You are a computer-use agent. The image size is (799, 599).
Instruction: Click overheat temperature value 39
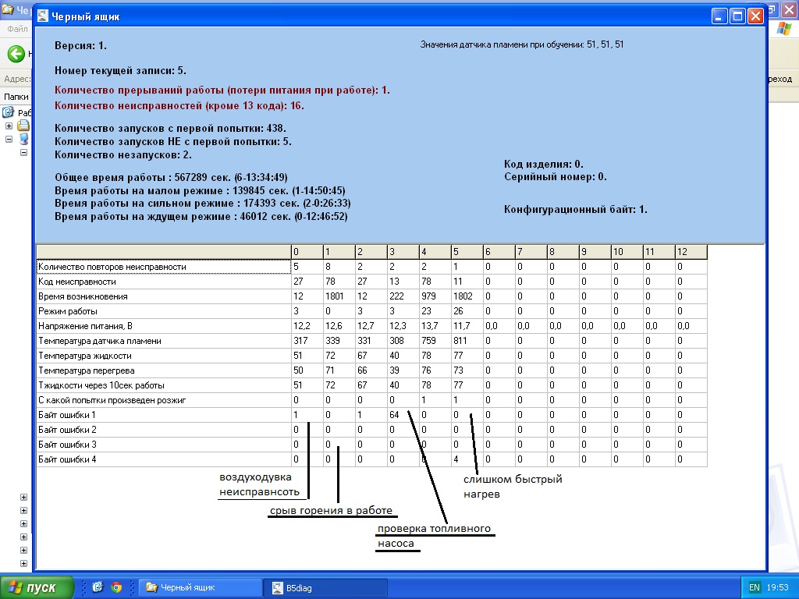403,370
